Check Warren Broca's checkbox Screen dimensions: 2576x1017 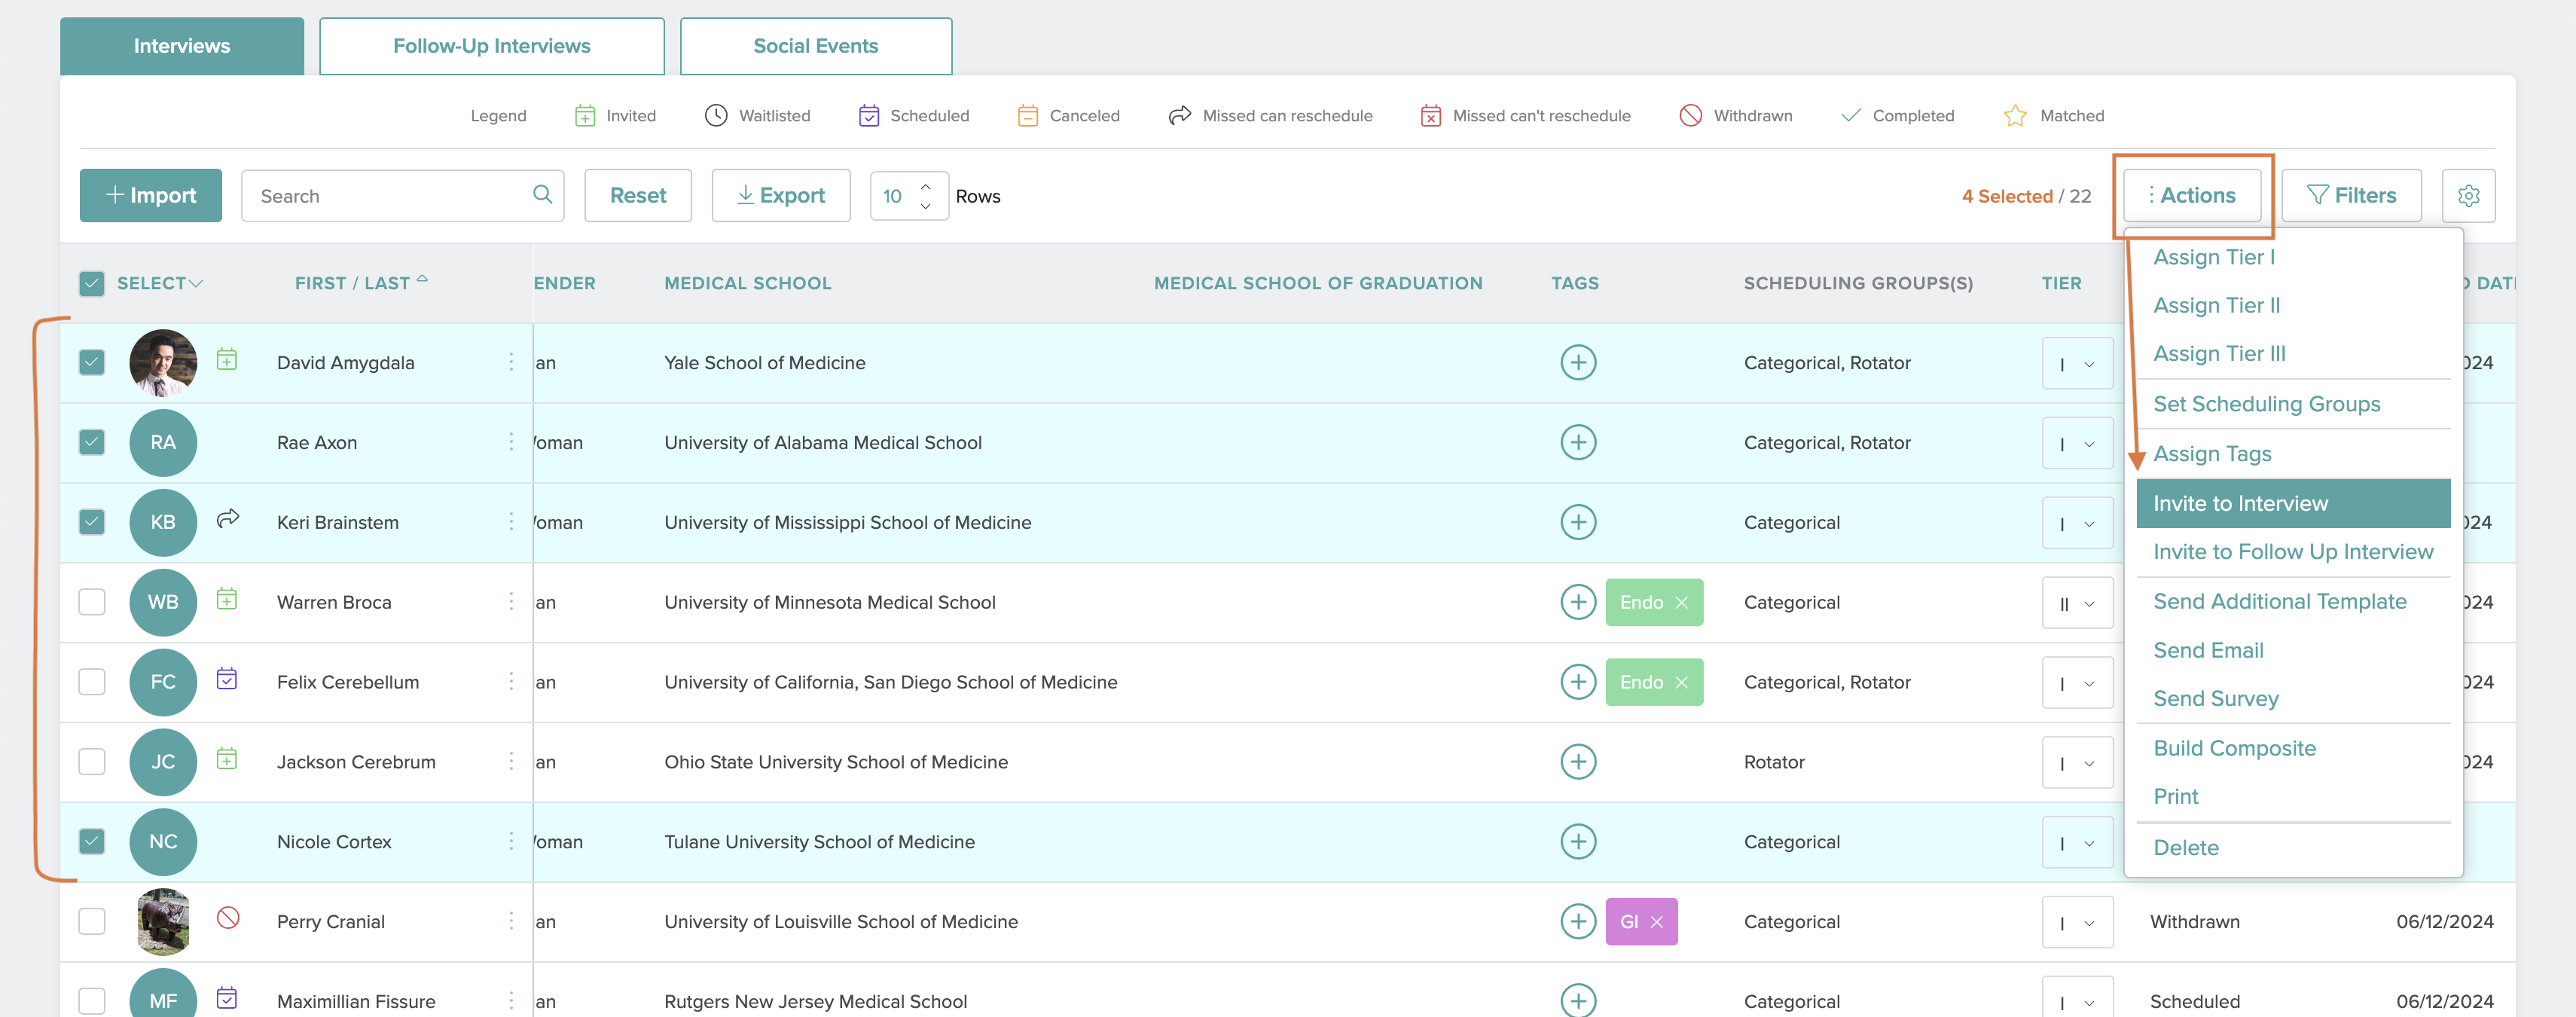[x=91, y=602]
